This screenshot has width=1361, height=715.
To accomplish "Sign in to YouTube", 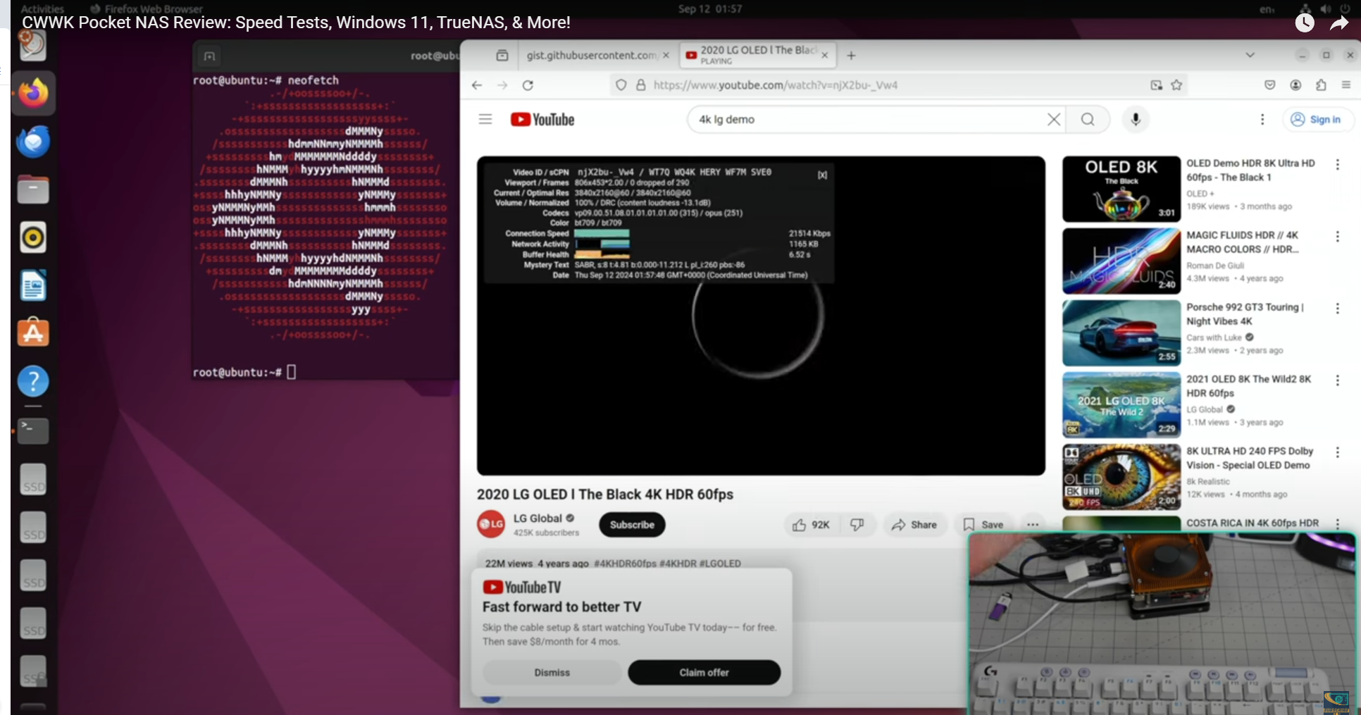I will [1318, 120].
